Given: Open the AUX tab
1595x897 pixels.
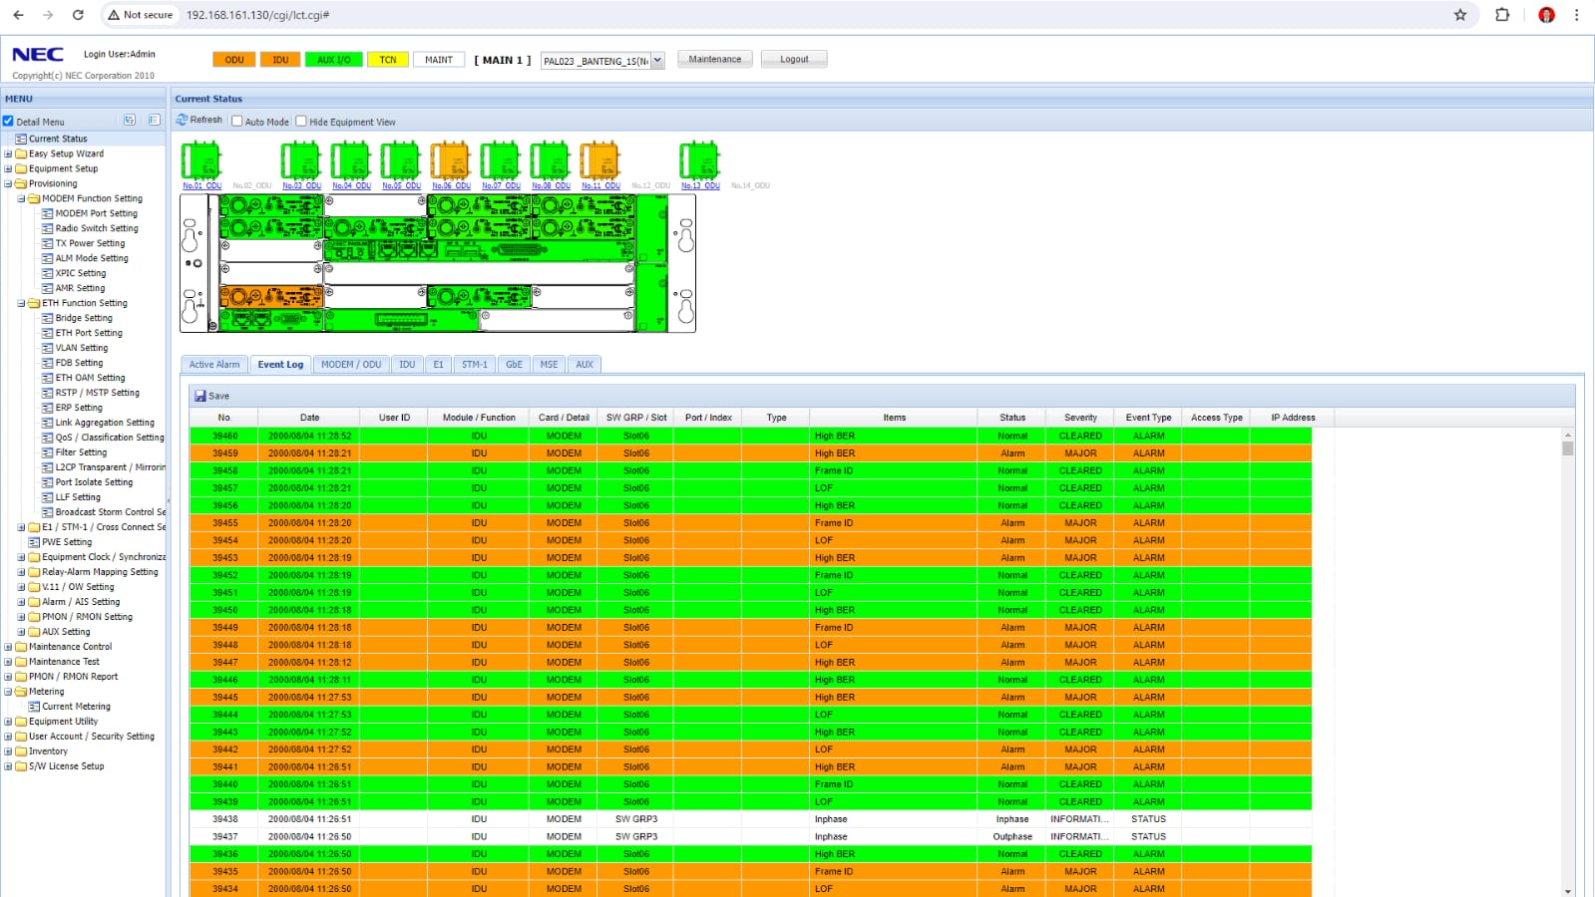Looking at the screenshot, I should pos(585,365).
